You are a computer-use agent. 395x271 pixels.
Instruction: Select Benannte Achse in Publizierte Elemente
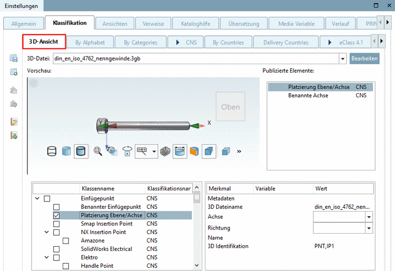coord(320,95)
